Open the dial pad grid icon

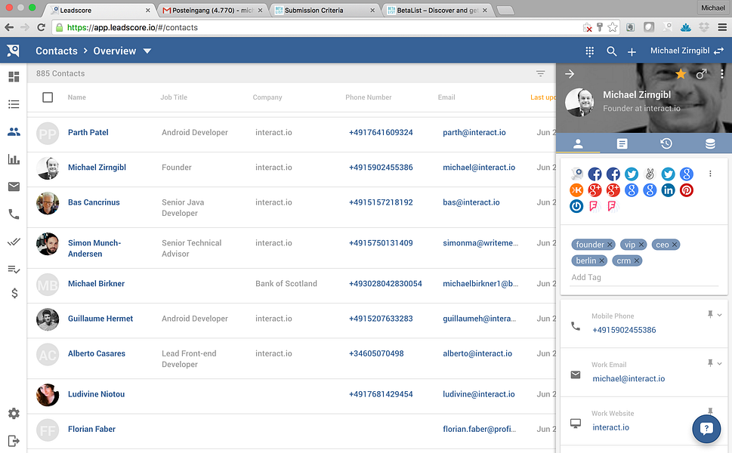pos(590,51)
